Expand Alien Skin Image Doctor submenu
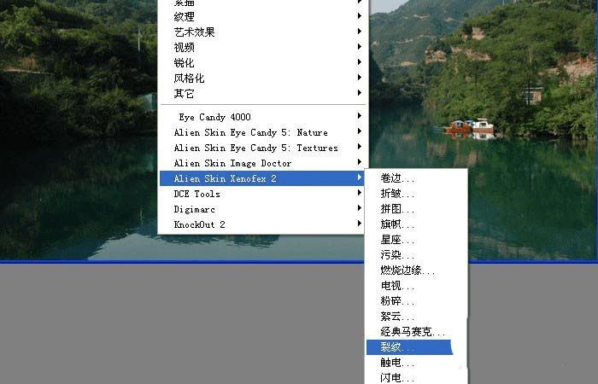 pos(262,163)
